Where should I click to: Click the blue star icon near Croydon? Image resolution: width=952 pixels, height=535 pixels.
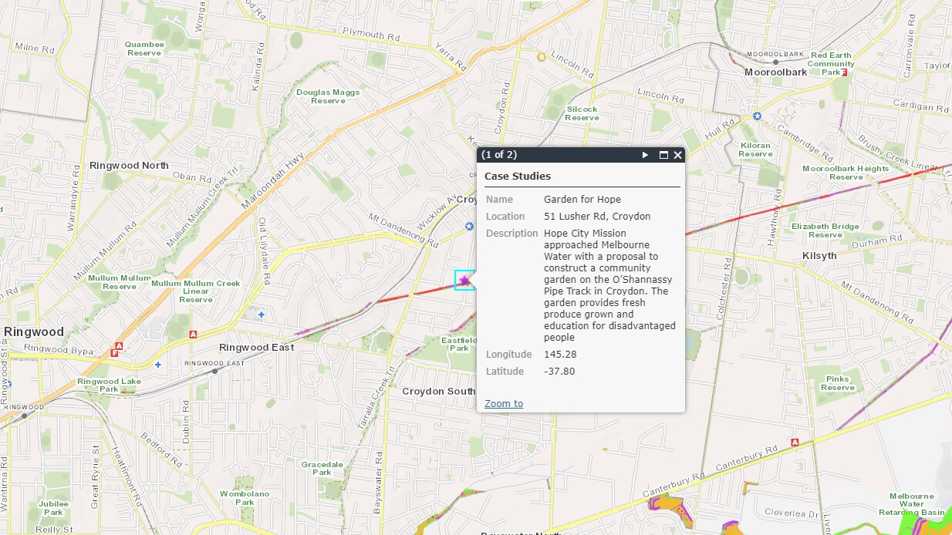[x=469, y=226]
